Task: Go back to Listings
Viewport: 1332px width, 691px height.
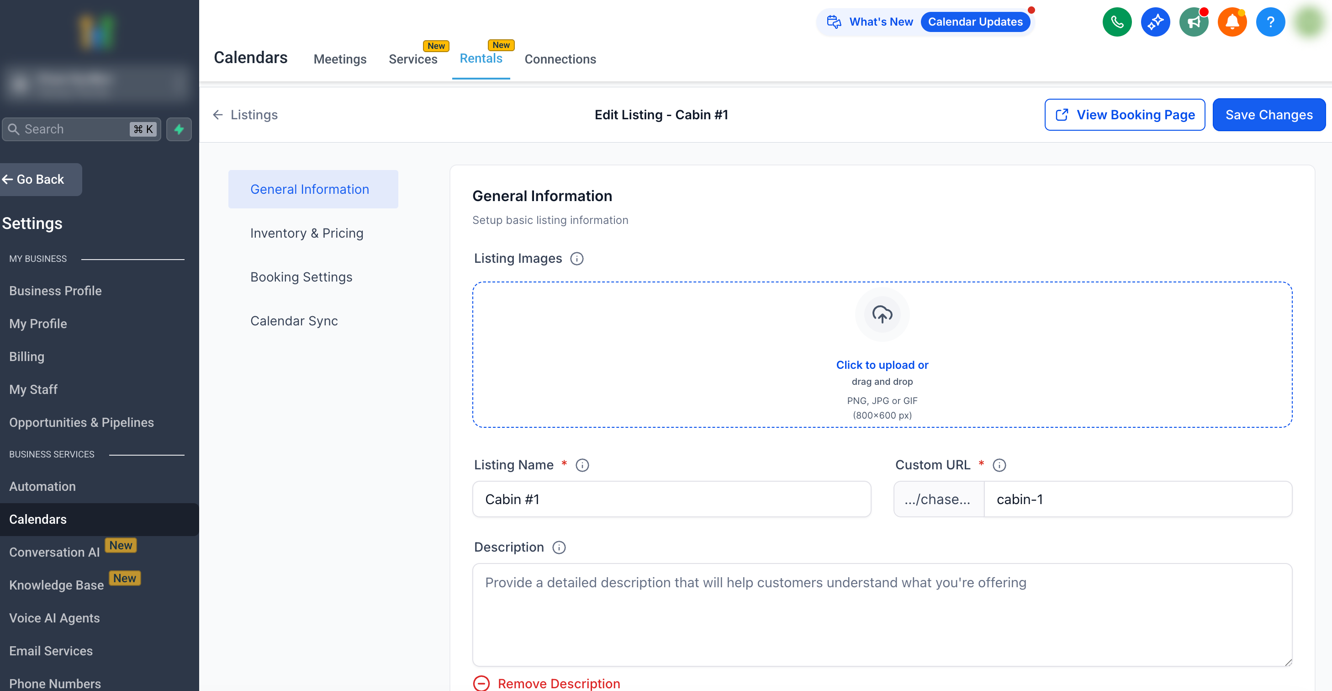Action: 246,115
